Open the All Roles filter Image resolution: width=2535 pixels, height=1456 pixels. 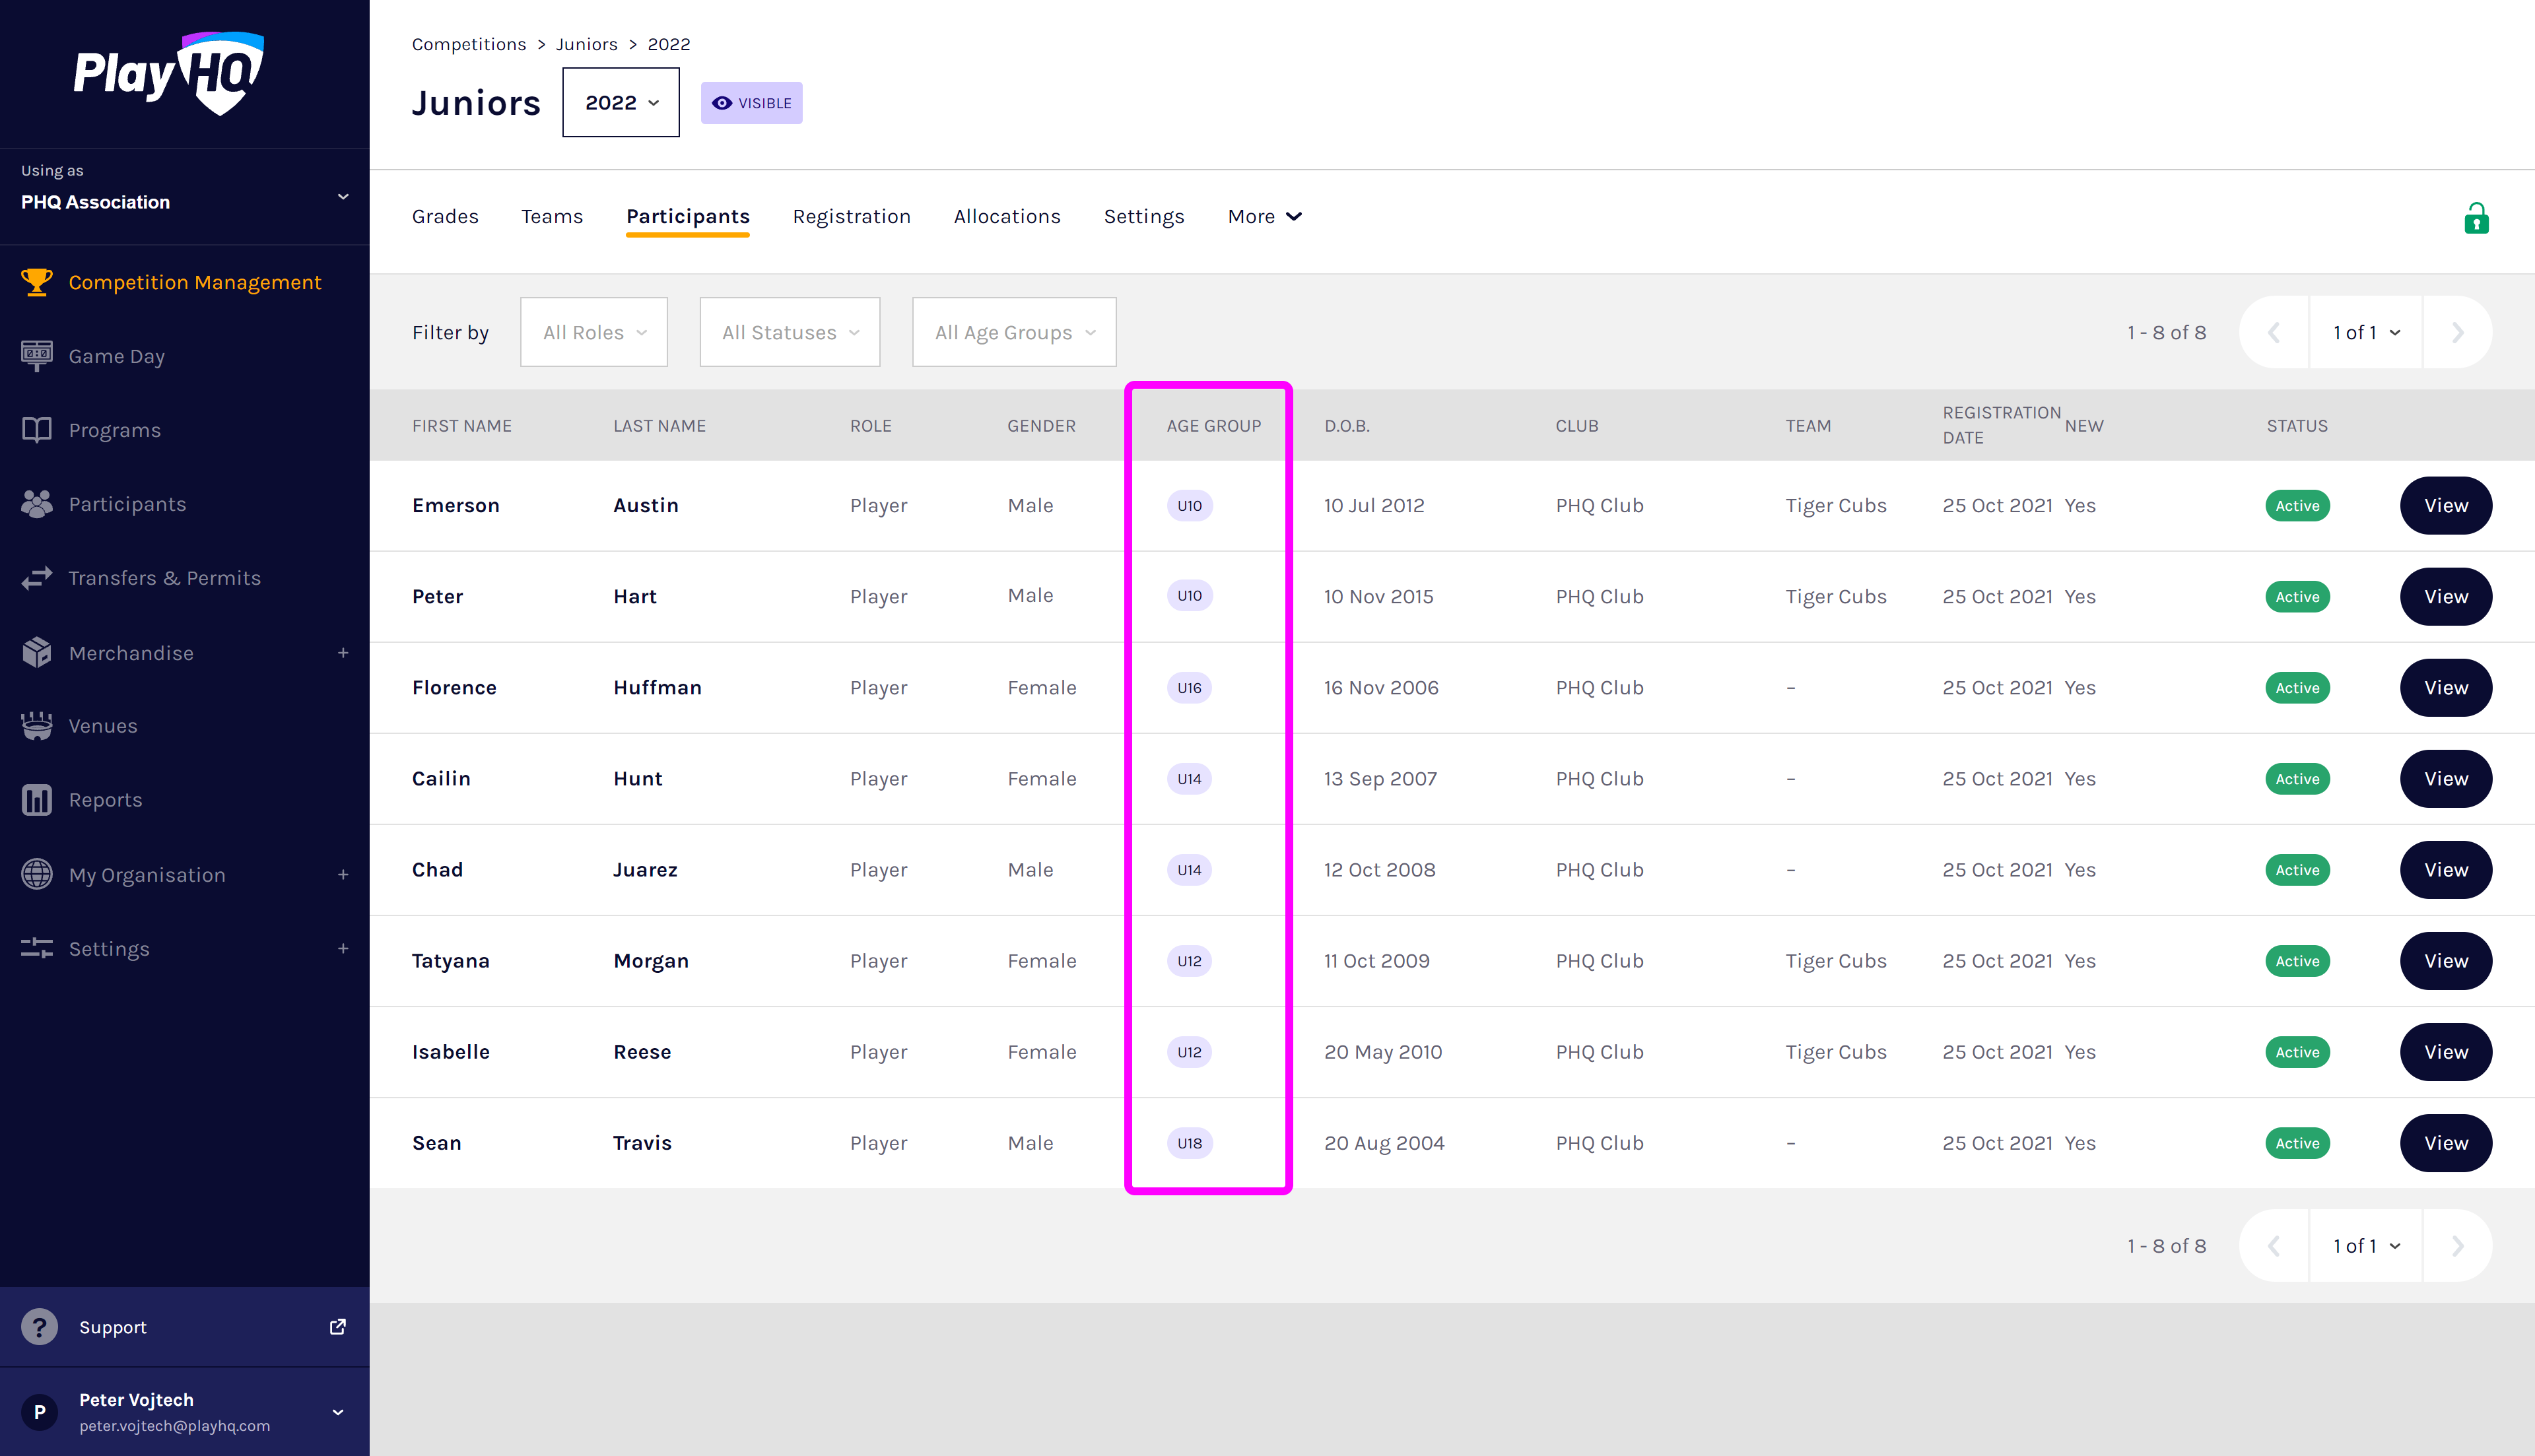tap(594, 332)
